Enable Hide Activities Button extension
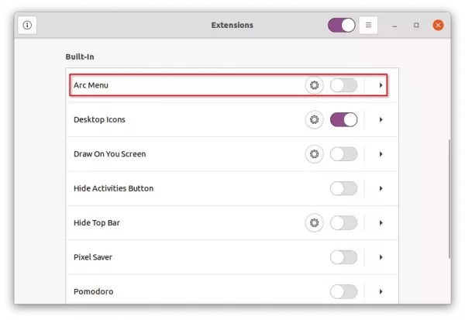This screenshot has width=465, height=320. click(343, 188)
